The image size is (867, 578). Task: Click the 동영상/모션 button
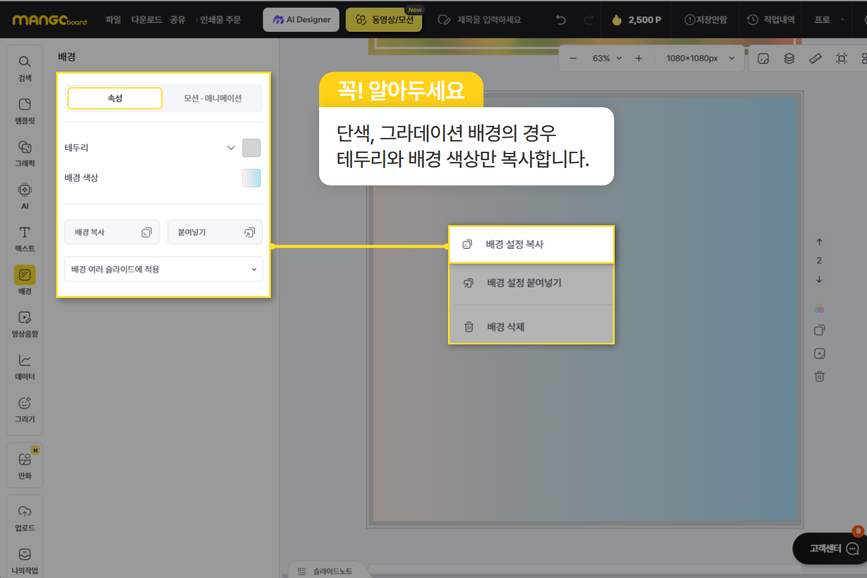coord(384,20)
